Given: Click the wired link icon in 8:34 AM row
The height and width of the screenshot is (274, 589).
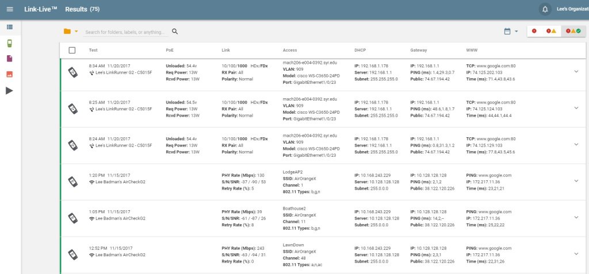Looking at the screenshot, I should pos(91,73).
